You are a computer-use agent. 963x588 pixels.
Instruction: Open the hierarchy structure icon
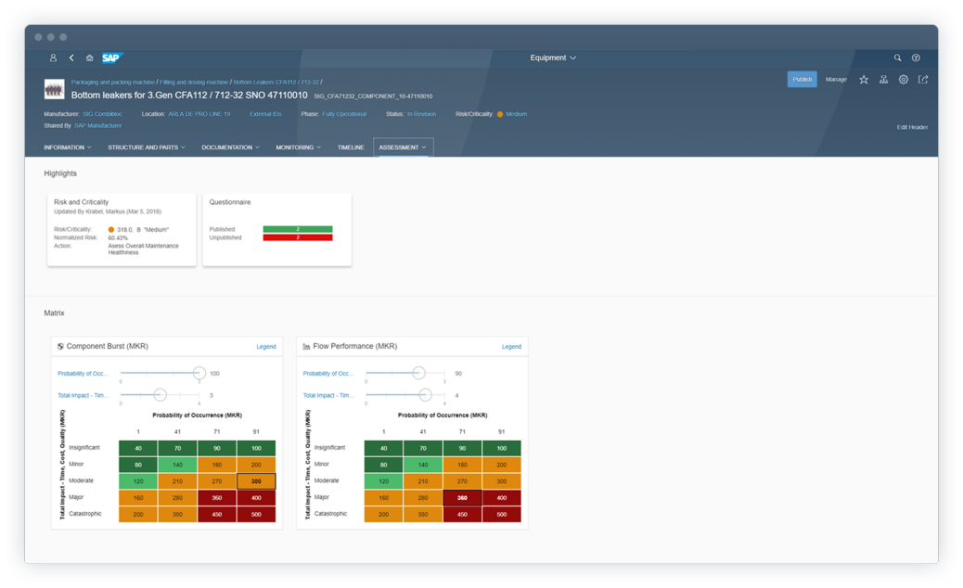[883, 80]
